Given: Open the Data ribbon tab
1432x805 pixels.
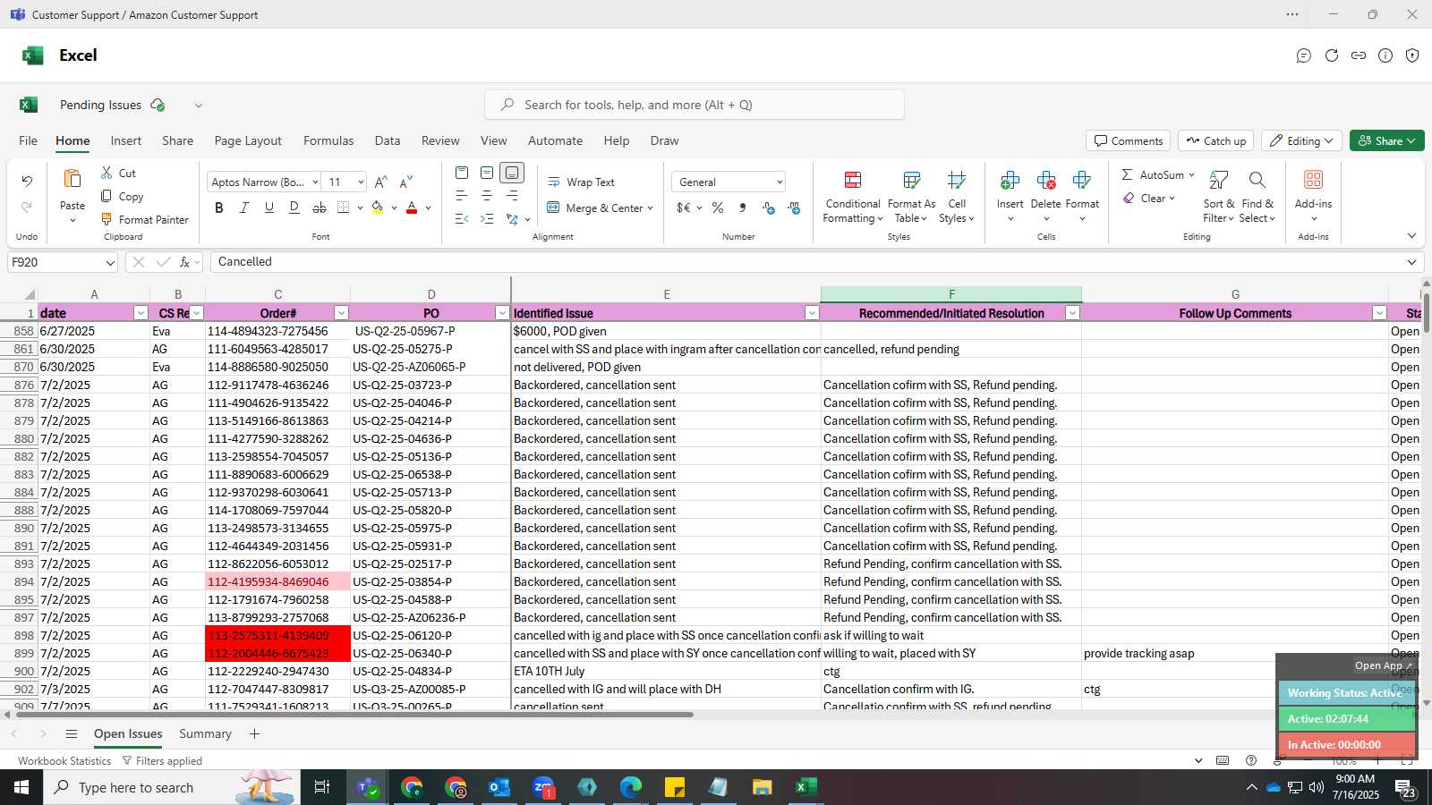Looking at the screenshot, I should [x=388, y=140].
